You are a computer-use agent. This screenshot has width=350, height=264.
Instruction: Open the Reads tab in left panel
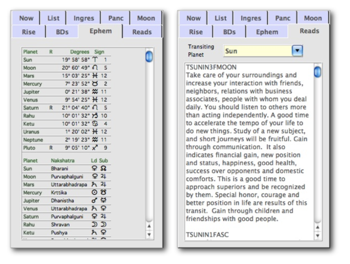tap(142, 32)
